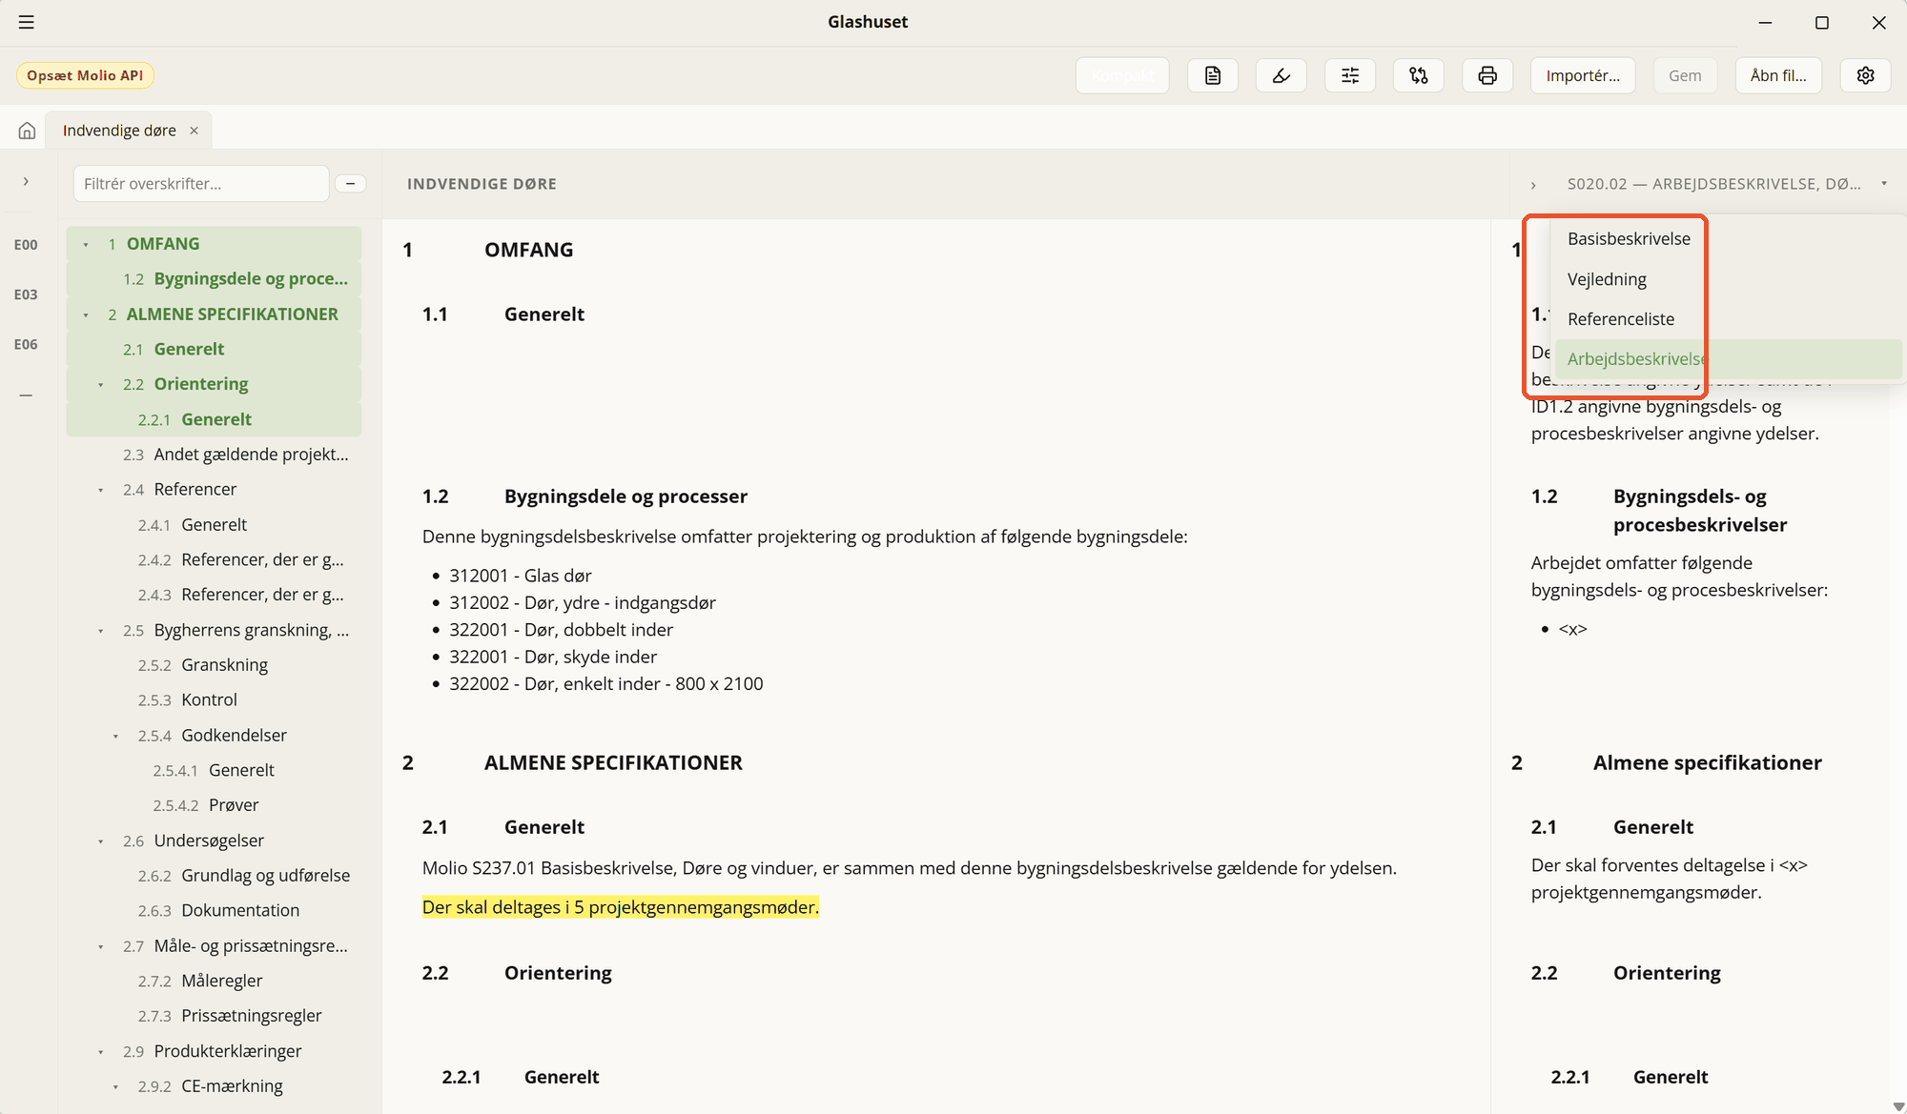
Task: Expand the left sidebar with the chevron
Action: click(x=26, y=181)
